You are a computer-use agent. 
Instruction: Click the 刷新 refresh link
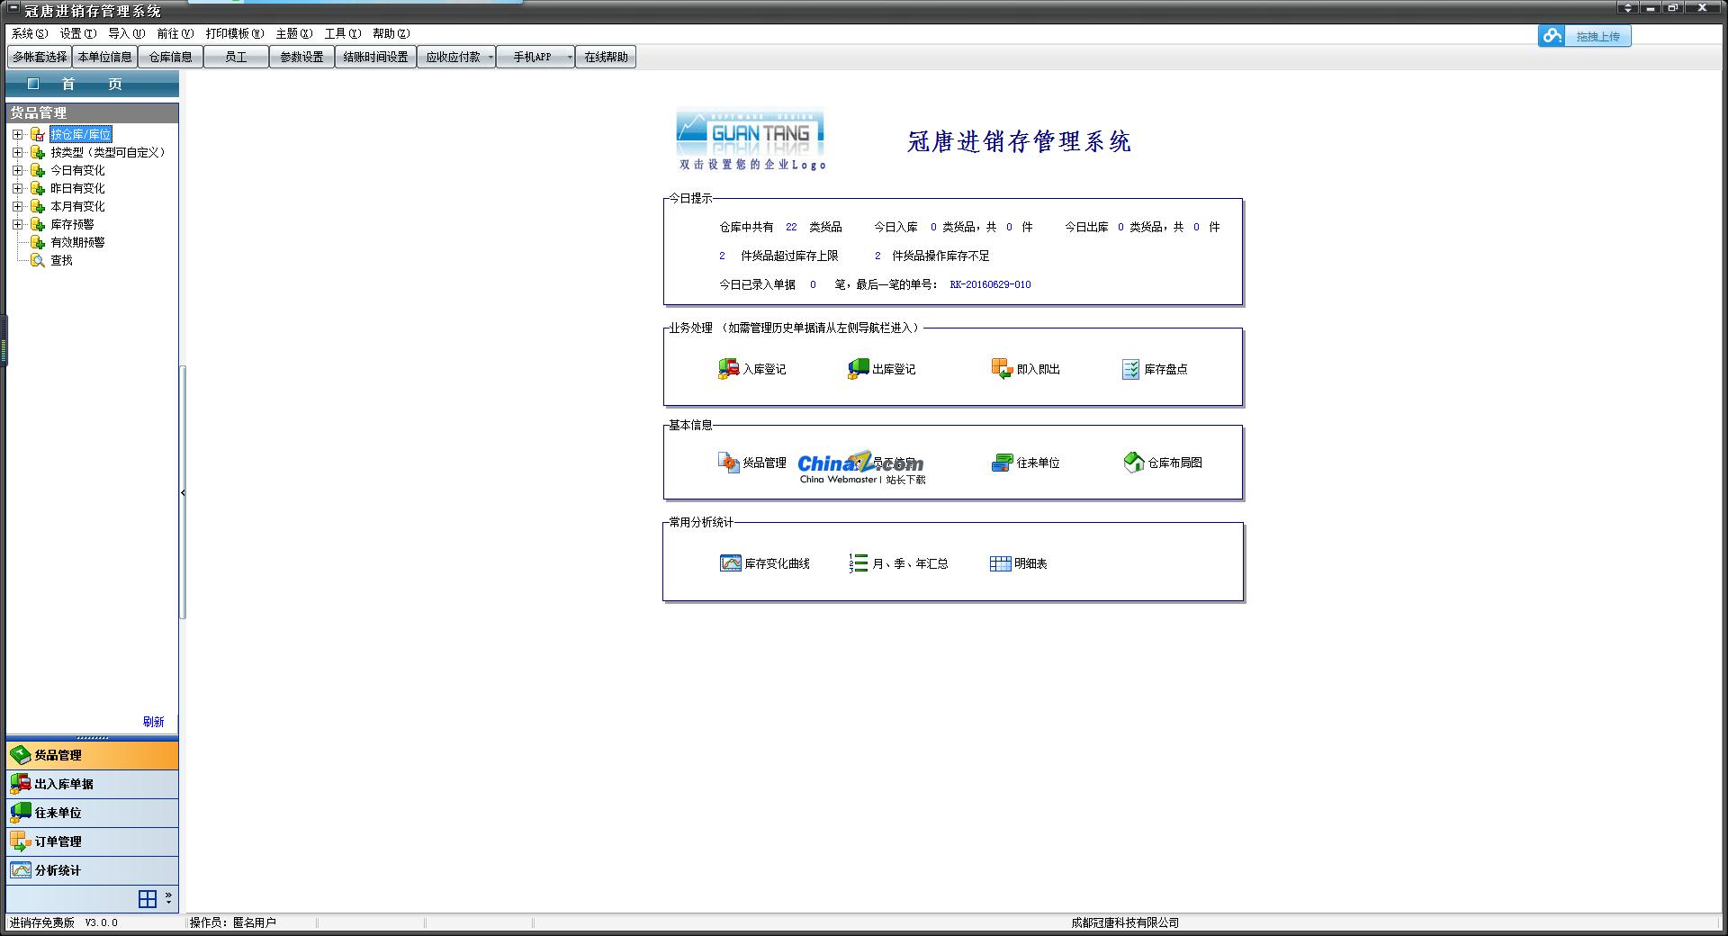click(x=153, y=722)
